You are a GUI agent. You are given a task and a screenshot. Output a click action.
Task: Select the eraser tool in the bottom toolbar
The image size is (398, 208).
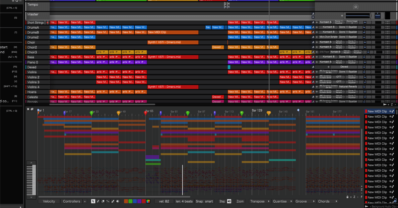[103, 201]
